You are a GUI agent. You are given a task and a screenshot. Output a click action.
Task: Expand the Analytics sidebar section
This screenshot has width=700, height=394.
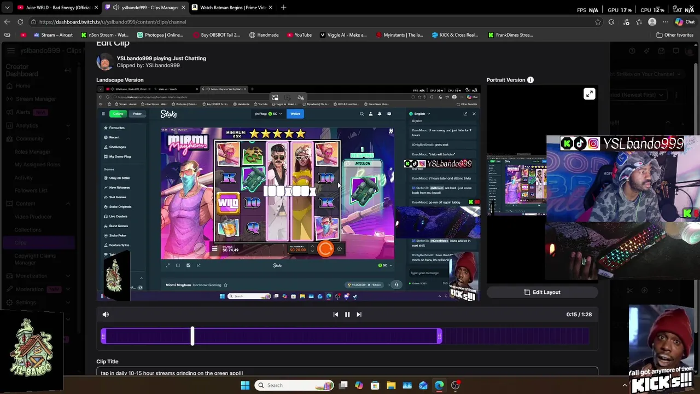pos(68,125)
